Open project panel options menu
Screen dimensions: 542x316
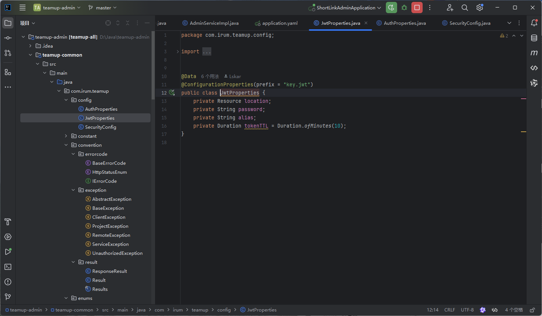click(x=137, y=23)
